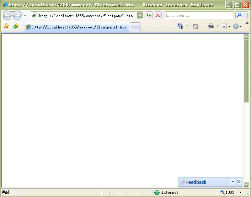Image resolution: width=251 pixels, height=197 pixels.
Task: Minimize the Internet Explorer window
Action: coord(229,5)
